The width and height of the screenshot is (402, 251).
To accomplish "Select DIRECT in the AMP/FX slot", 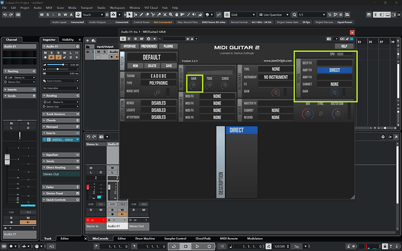I will (334, 70).
